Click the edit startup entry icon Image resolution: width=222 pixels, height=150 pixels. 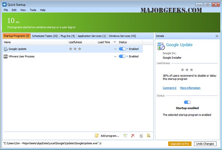tap(125, 136)
